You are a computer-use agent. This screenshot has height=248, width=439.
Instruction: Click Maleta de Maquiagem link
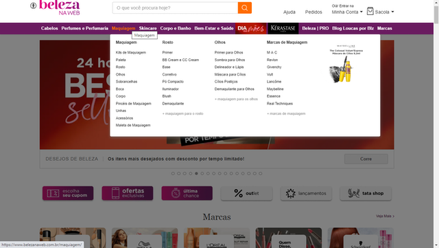[133, 125]
